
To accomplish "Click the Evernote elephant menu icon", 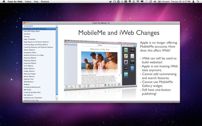I will point(130,2).
